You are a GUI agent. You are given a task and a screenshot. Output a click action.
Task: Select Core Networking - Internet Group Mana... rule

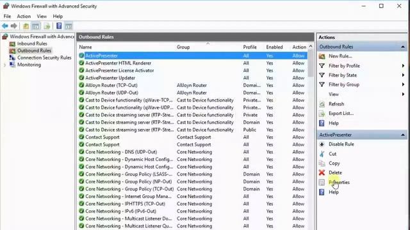[193, 196]
